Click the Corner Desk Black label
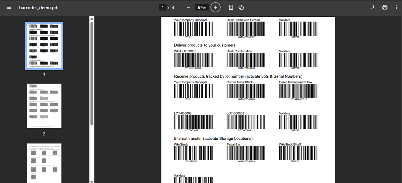 [240, 82]
